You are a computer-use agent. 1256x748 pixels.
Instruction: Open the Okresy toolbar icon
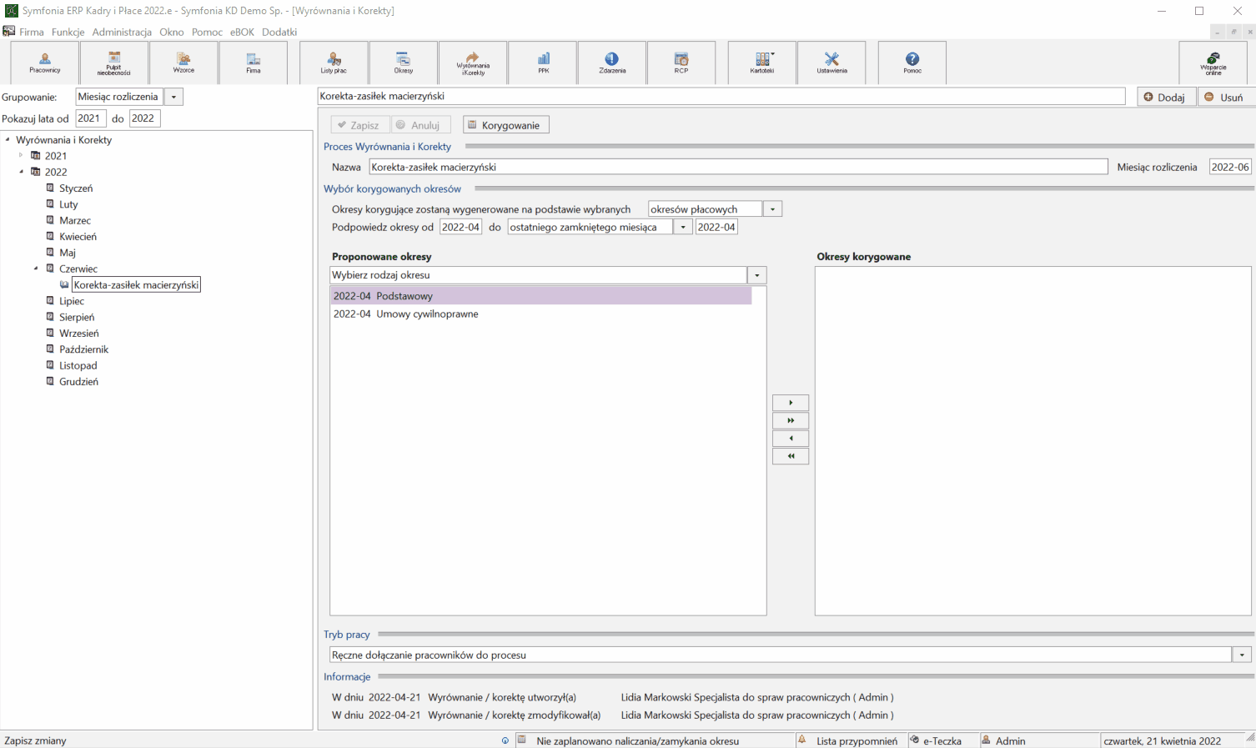click(404, 63)
